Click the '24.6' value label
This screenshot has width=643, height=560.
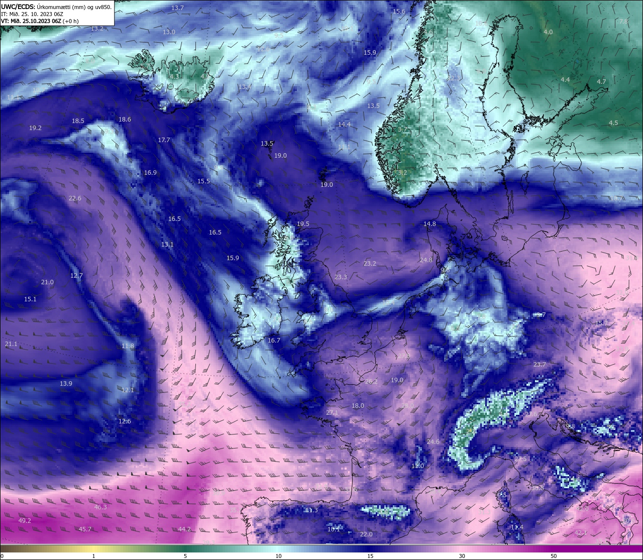(x=433, y=442)
